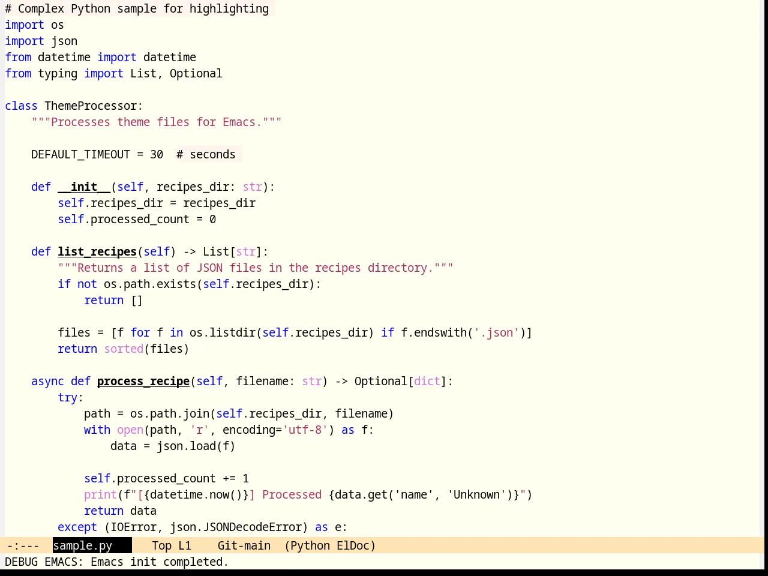Click the sample.py buffer name in mode line

point(83,545)
